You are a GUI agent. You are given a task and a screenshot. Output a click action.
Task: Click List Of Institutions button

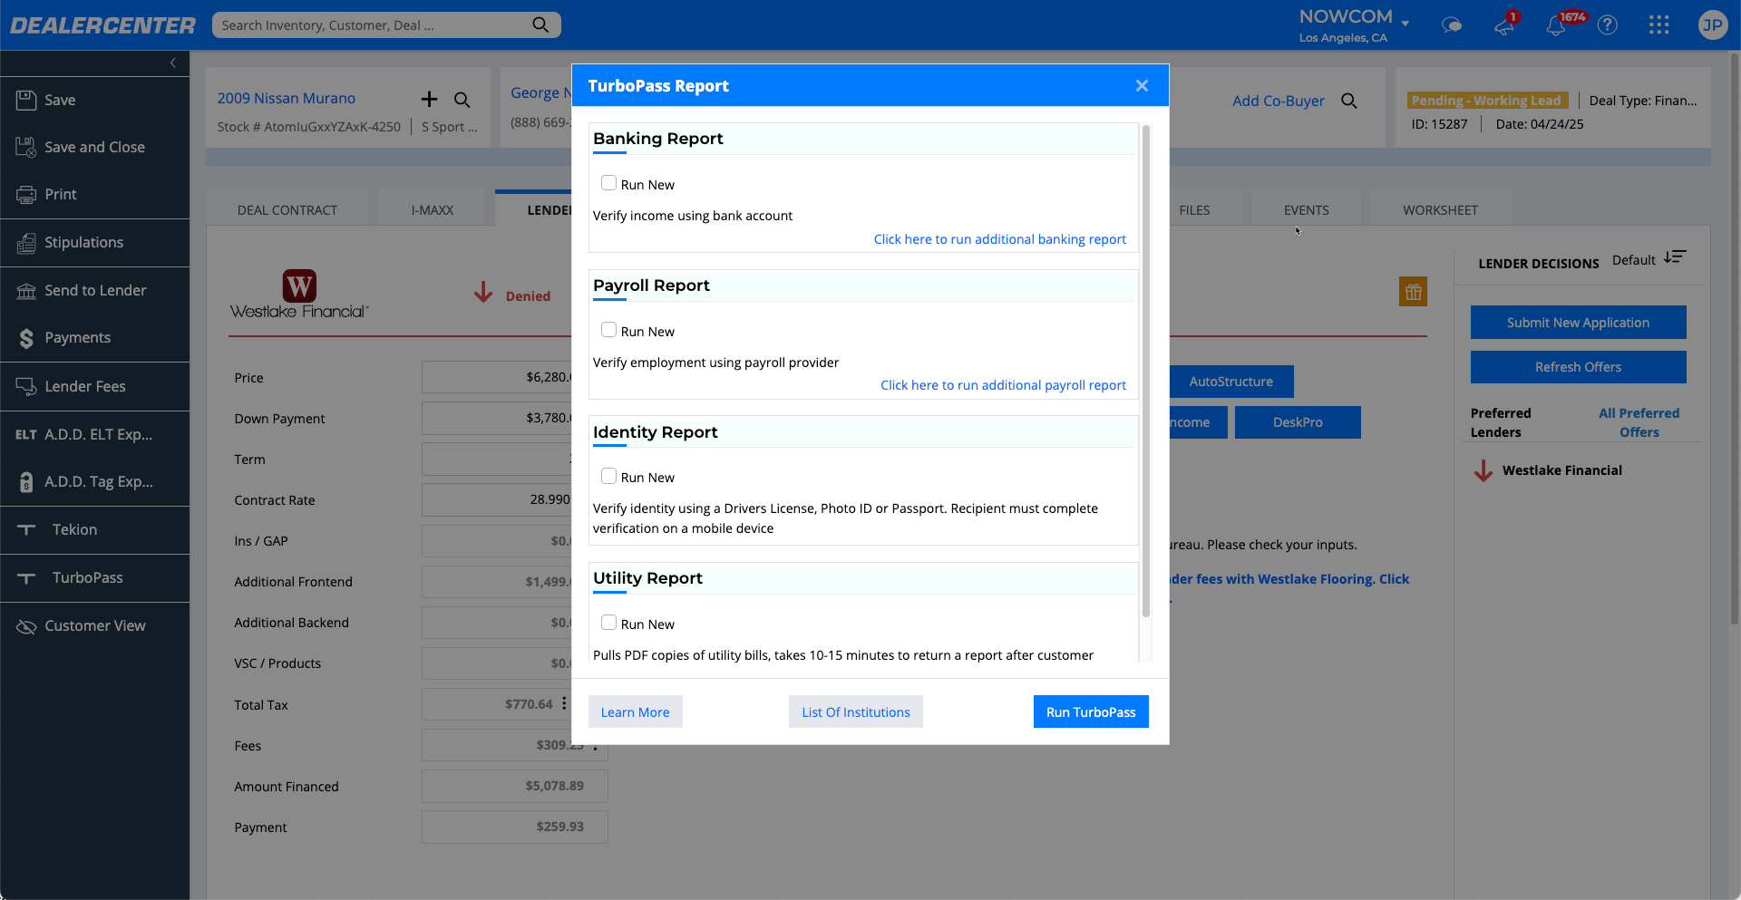pos(855,711)
